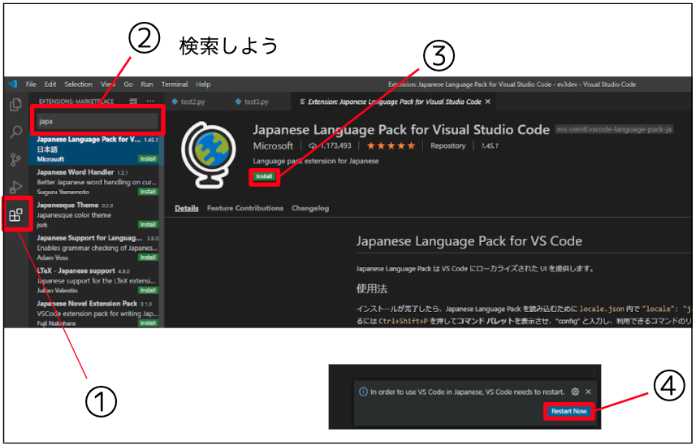Install Japanese Novel Extension Pack
This screenshot has width=696, height=446.
tap(148, 323)
